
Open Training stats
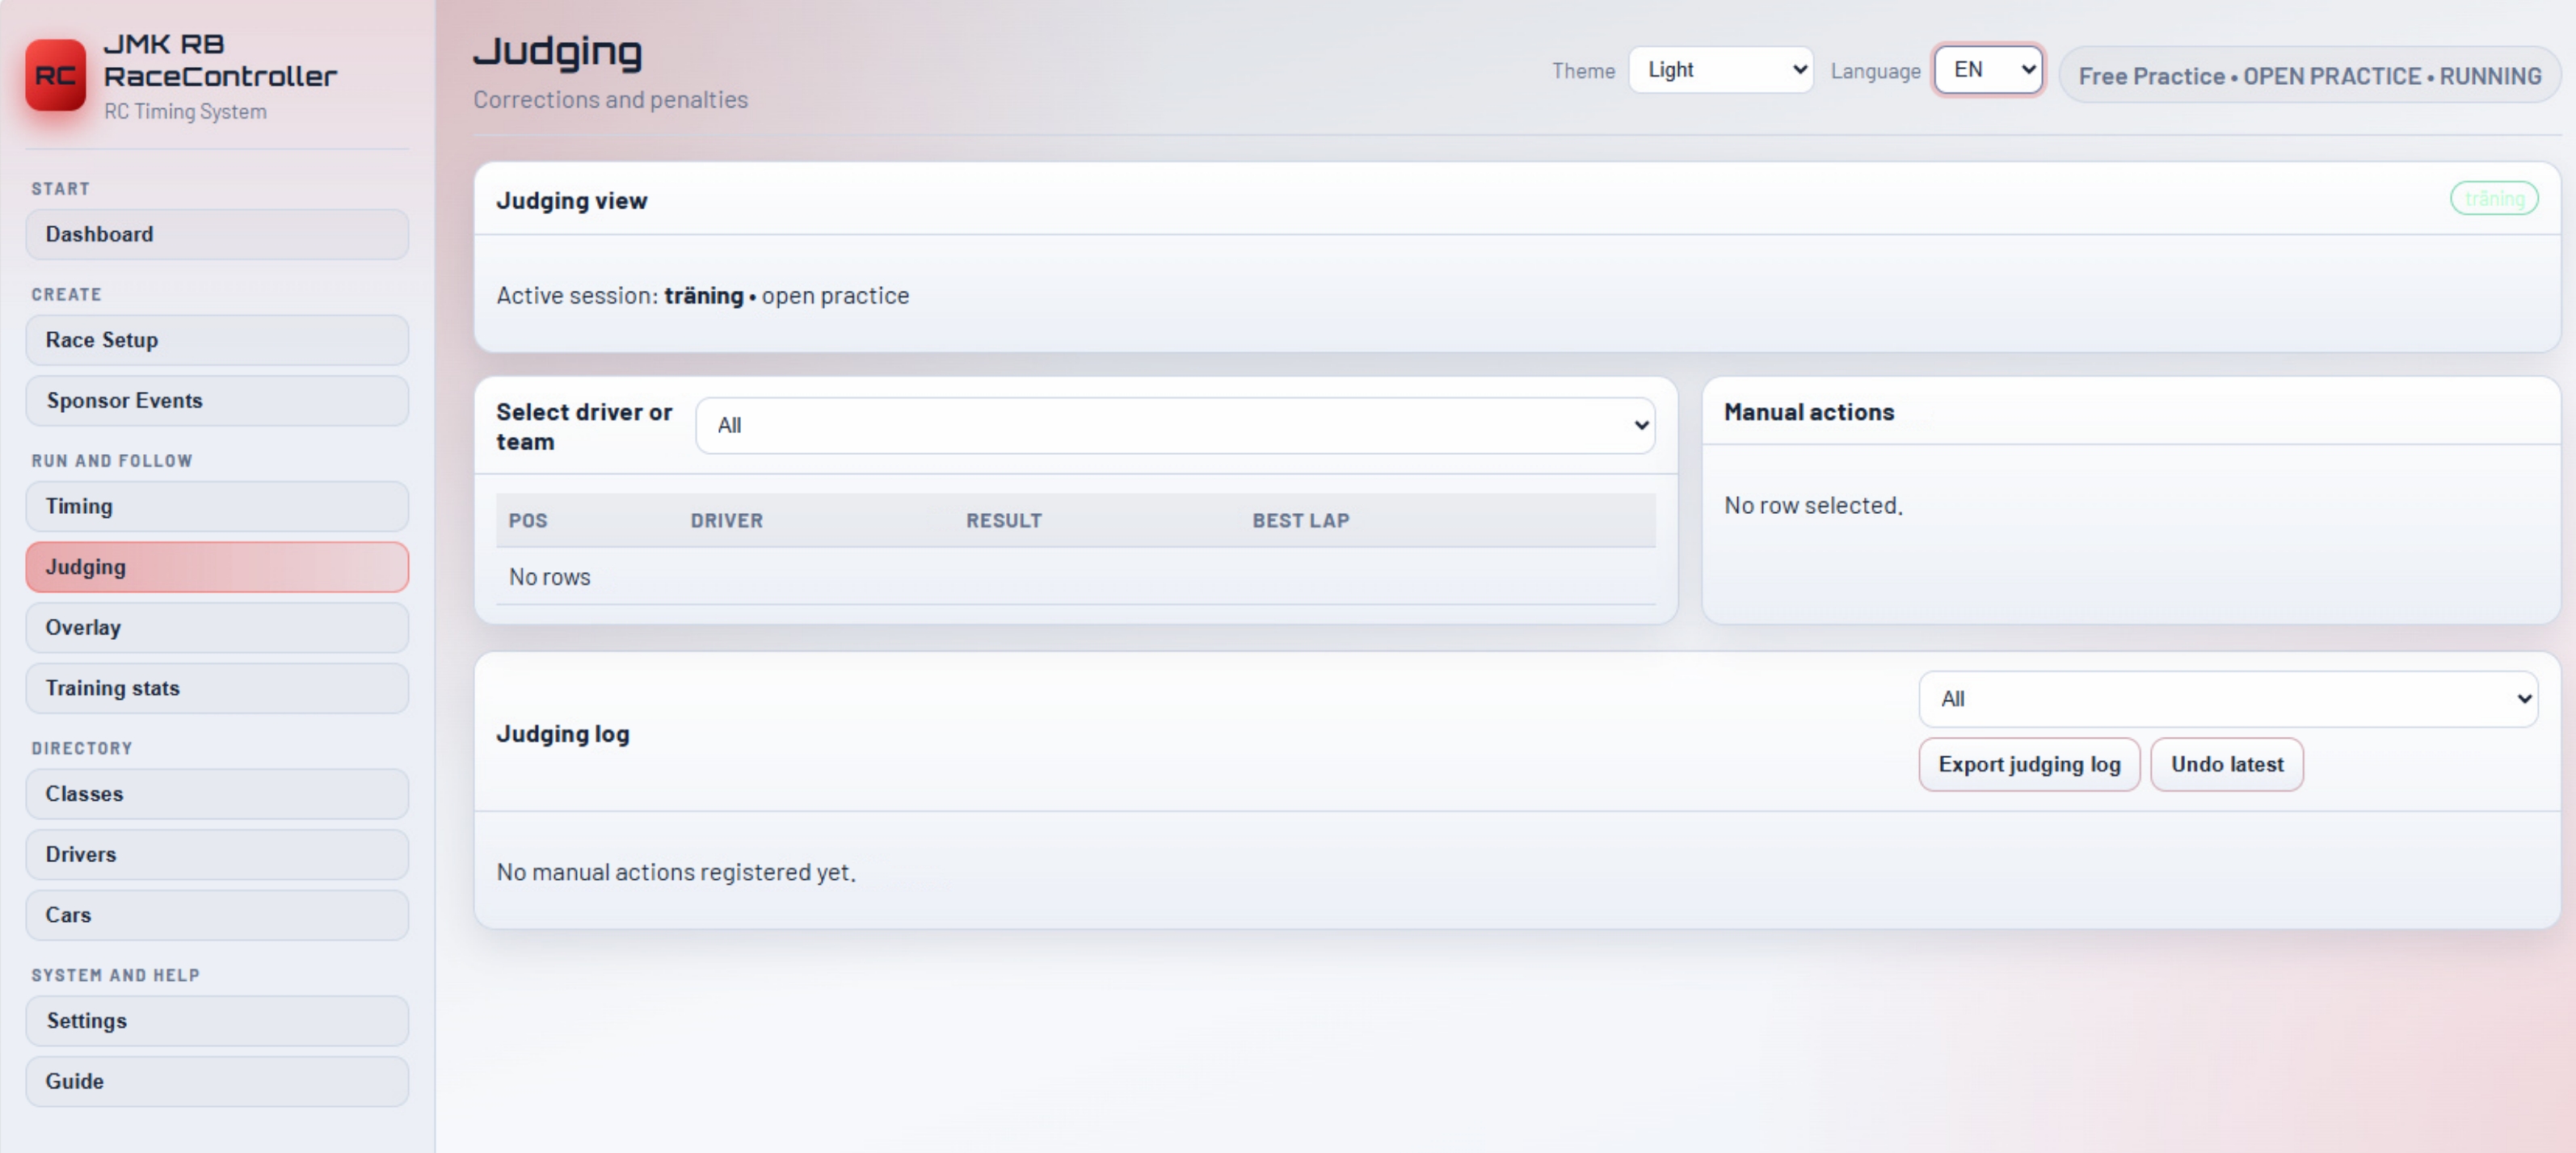pyautogui.click(x=217, y=688)
